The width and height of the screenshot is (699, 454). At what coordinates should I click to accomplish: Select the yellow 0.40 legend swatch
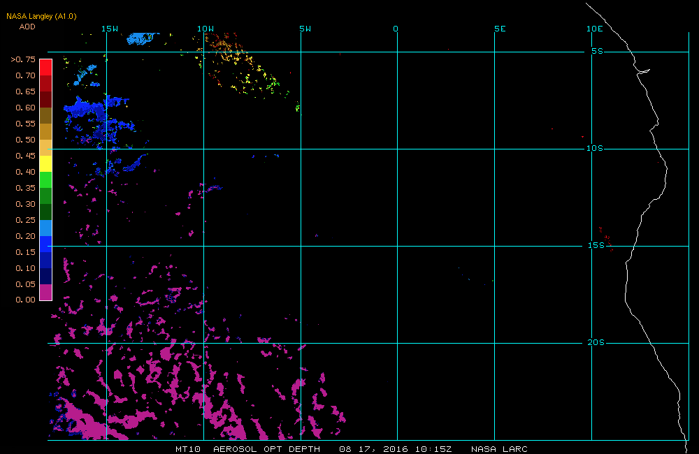(46, 163)
